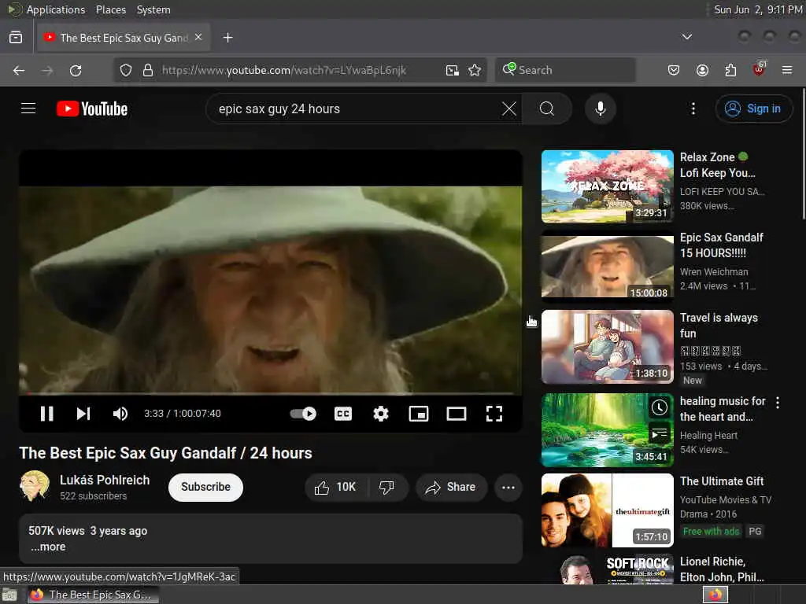806x604 pixels.
Task: Skip to the next video
Action: [x=83, y=414]
